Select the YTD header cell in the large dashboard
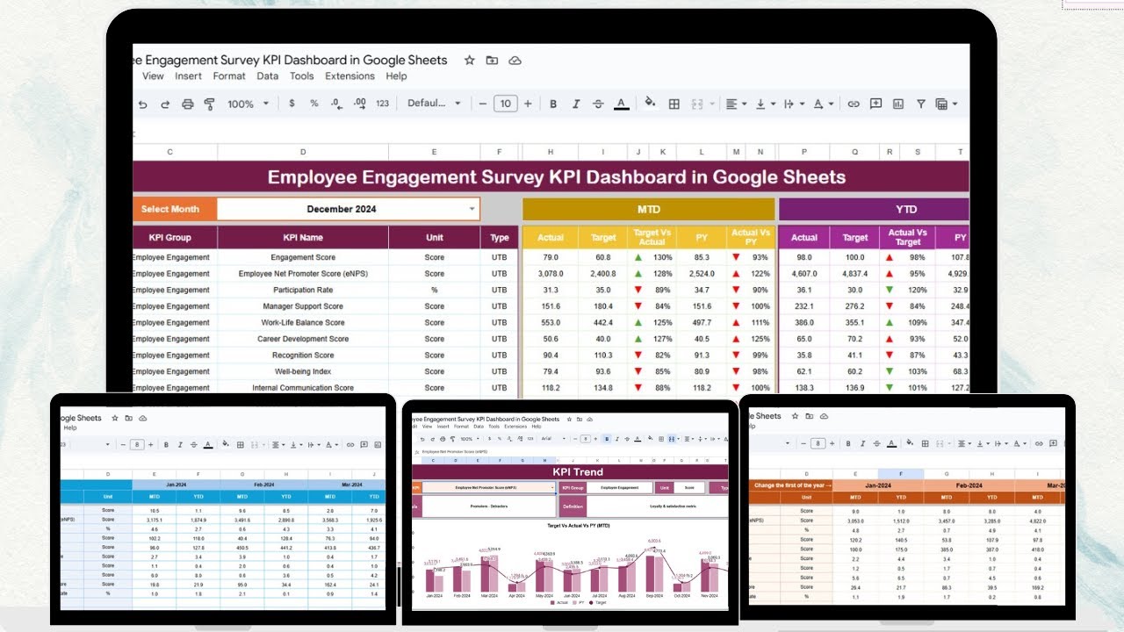Screen dimensions: 1124x632 (x=875, y=209)
